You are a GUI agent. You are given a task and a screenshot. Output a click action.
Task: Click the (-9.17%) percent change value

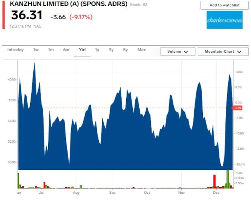pos(81,17)
